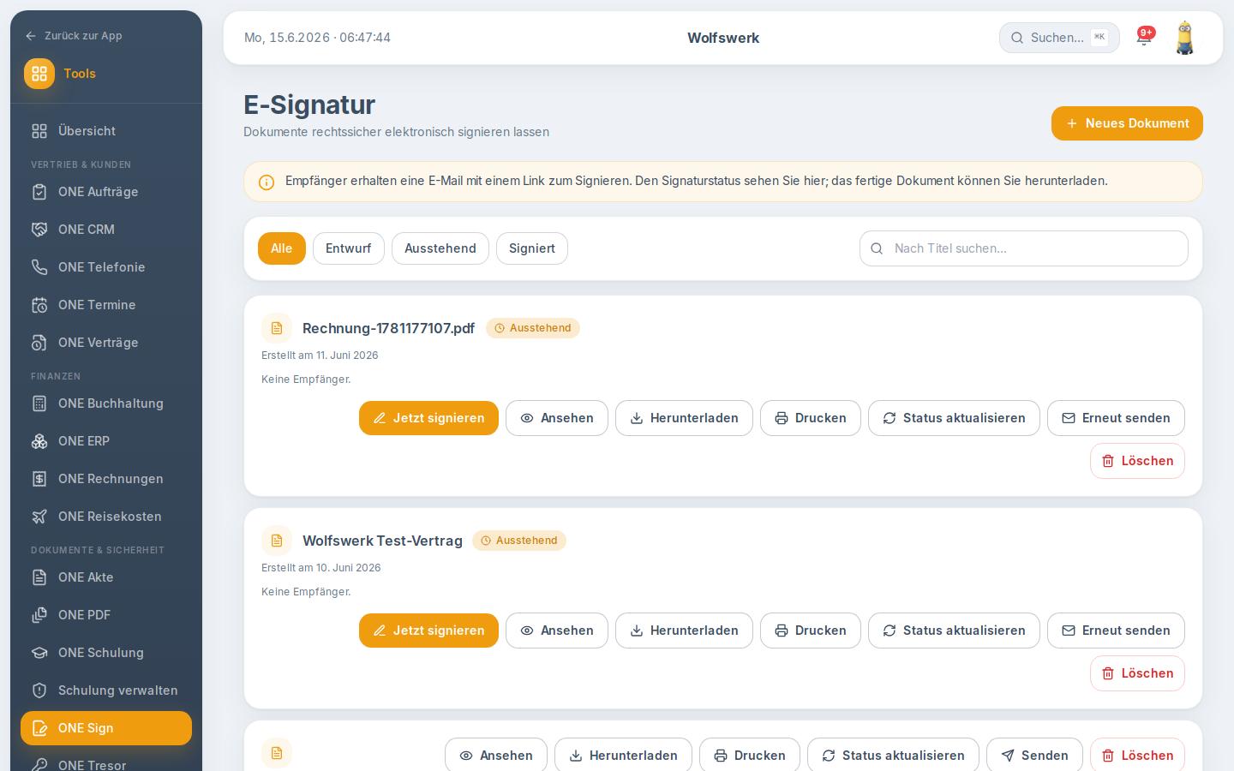Click the ONE ERP cubes icon
Image resolution: width=1234 pixels, height=771 pixels.
[x=39, y=441]
